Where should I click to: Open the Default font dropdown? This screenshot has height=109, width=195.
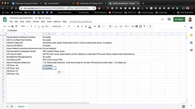pos(58,26)
